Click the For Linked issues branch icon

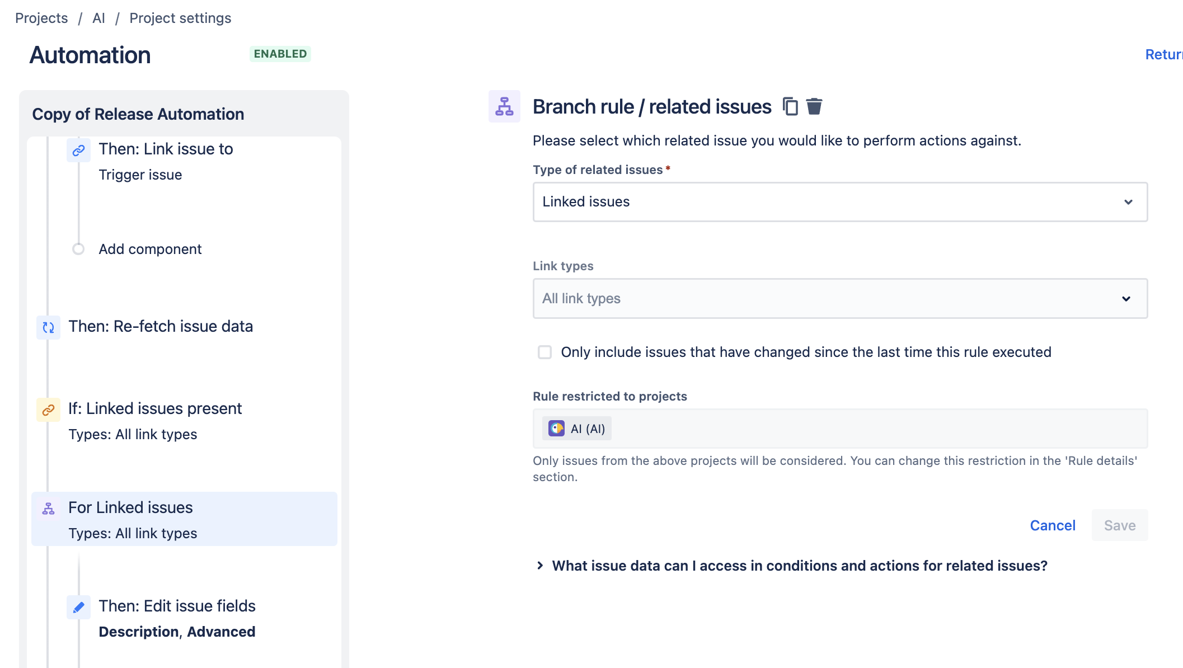pos(48,509)
